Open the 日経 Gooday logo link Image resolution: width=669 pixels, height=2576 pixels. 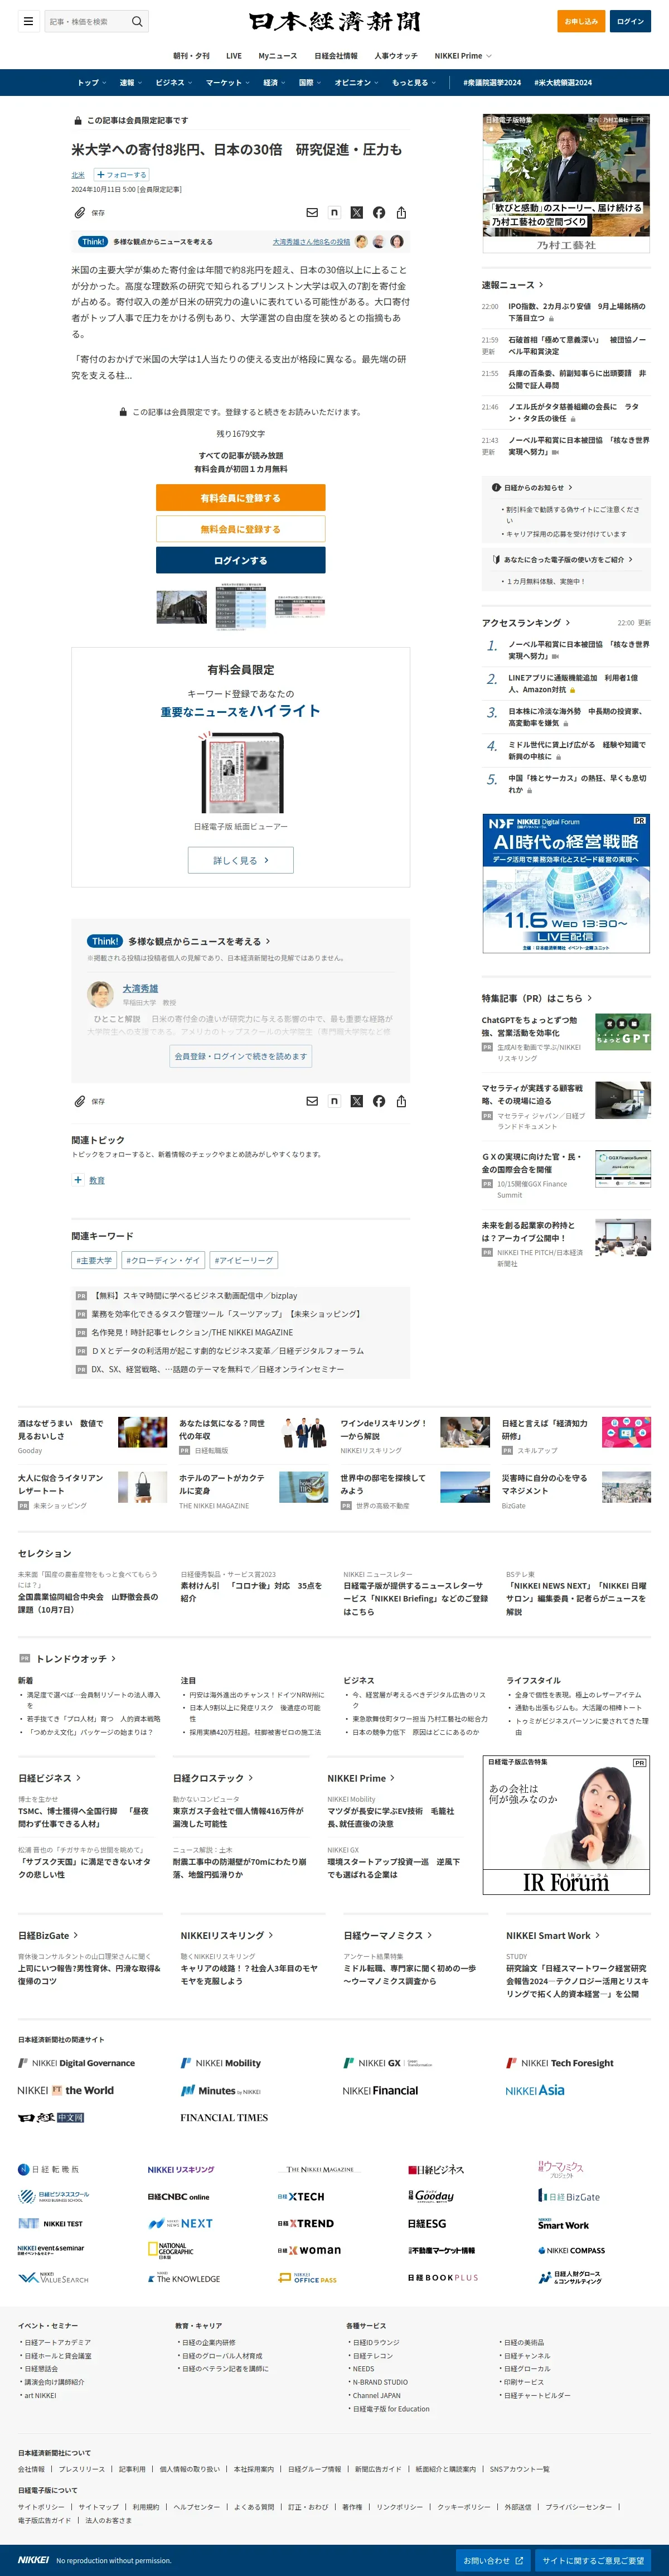click(431, 2196)
